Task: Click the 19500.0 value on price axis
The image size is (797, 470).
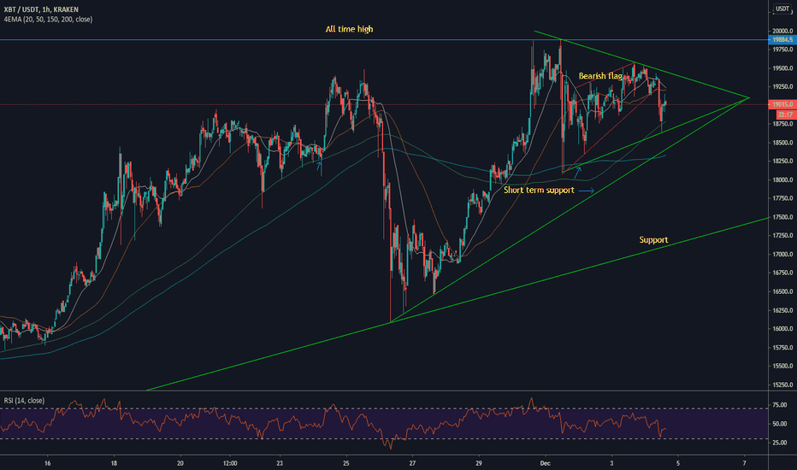Action: pyautogui.click(x=782, y=68)
